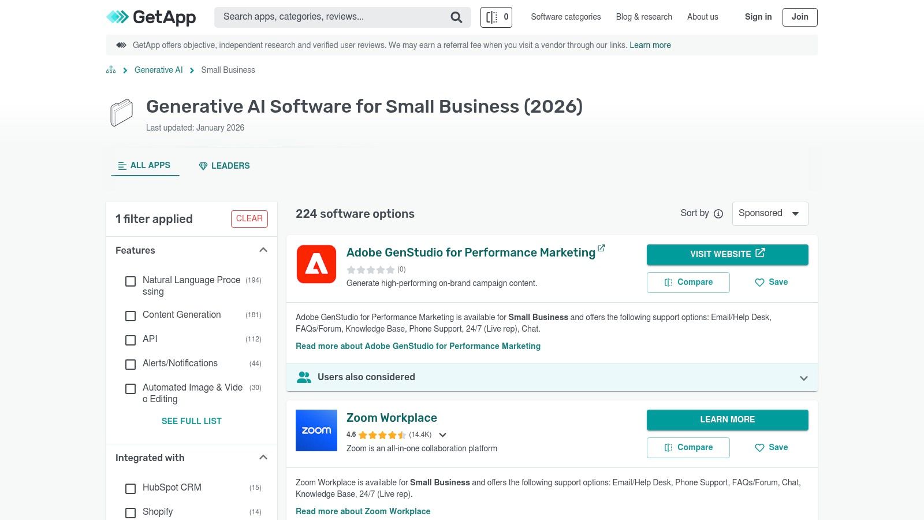The width and height of the screenshot is (924, 520).
Task: Expand Zoom Workplace rating breakdown chevron
Action: (x=443, y=435)
